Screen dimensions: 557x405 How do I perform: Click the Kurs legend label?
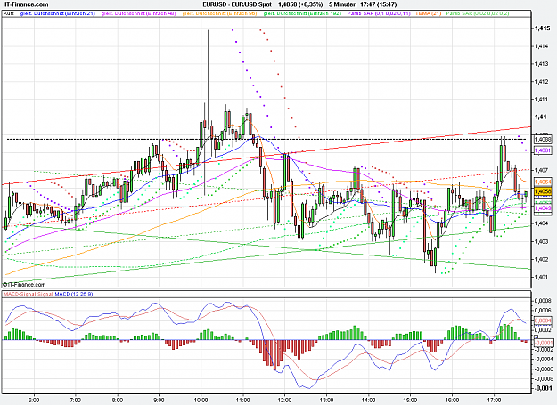coord(9,13)
